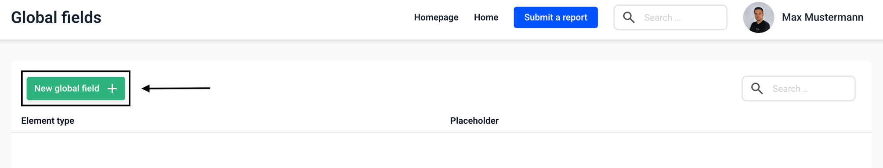Click "Search ..." placeholder text above the Placeholder column
This screenshot has height=168, width=883.
coord(791,89)
